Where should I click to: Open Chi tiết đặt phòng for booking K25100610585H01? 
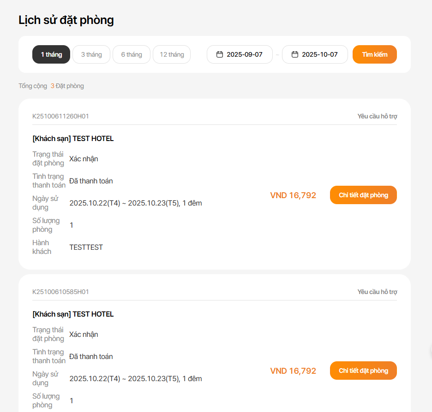pos(363,371)
